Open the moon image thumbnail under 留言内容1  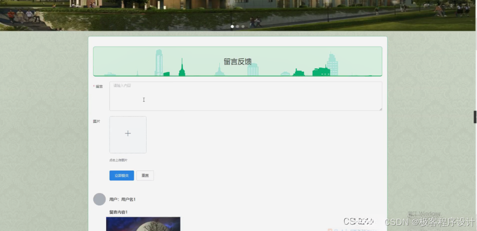[x=143, y=224]
